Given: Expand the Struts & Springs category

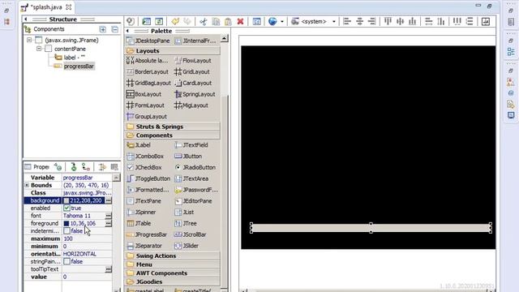Looking at the screenshot, I should 173,127.
